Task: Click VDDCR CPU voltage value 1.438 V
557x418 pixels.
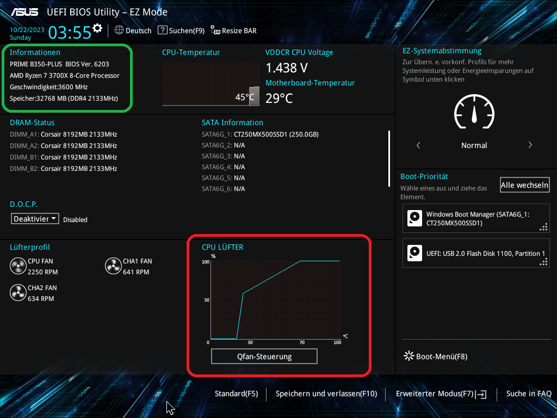Action: [287, 67]
